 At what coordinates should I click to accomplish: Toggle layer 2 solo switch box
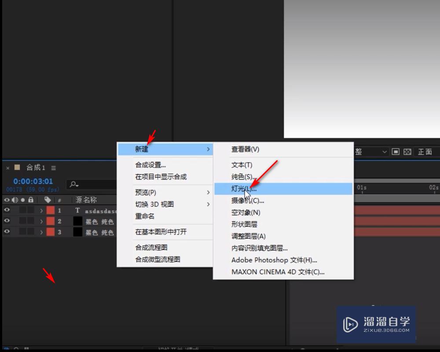[23, 220]
